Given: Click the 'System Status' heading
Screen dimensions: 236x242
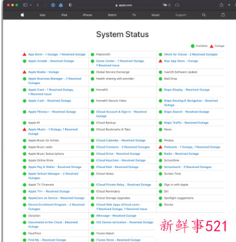Looking at the screenshot, I should 122,34.
